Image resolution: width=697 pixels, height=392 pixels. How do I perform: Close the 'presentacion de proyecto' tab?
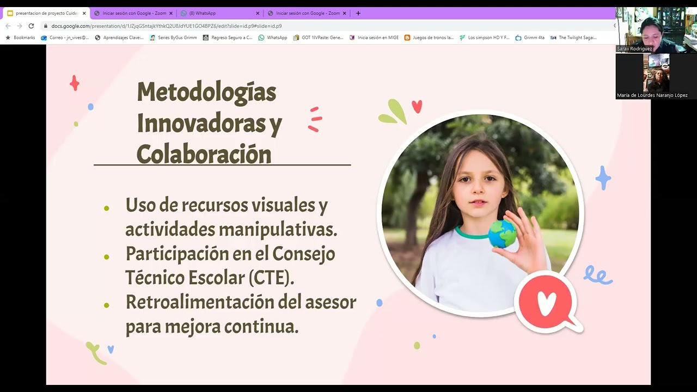[84, 13]
